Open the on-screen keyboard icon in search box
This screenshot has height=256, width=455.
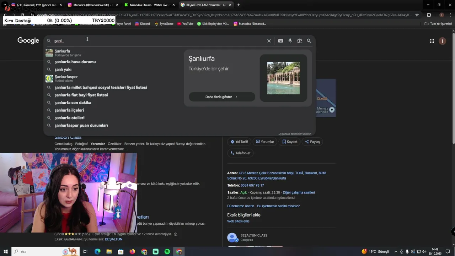click(280, 41)
